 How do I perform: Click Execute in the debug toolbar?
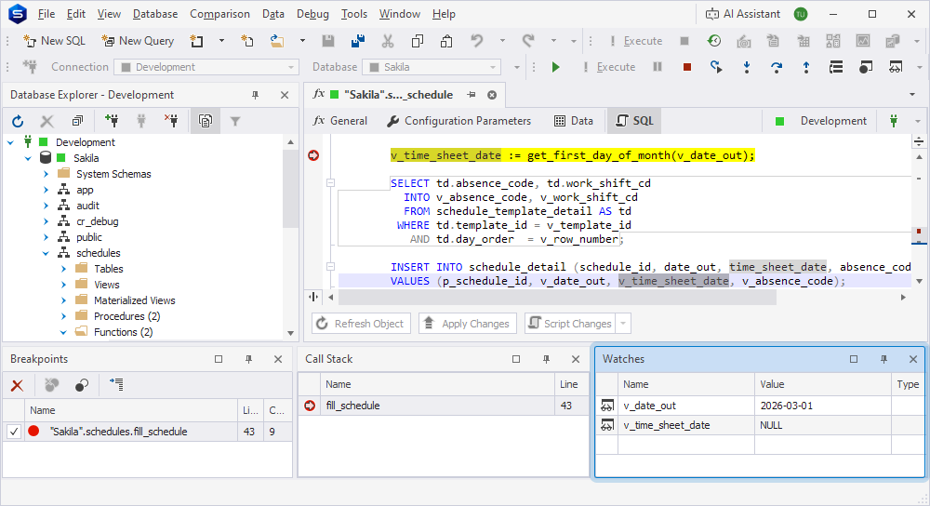pos(608,67)
